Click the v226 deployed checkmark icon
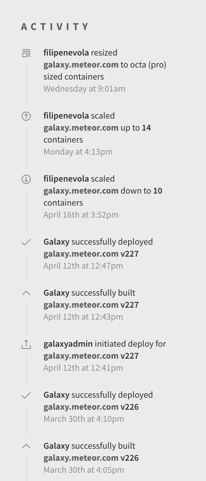The width and height of the screenshot is (206, 481). 26,395
